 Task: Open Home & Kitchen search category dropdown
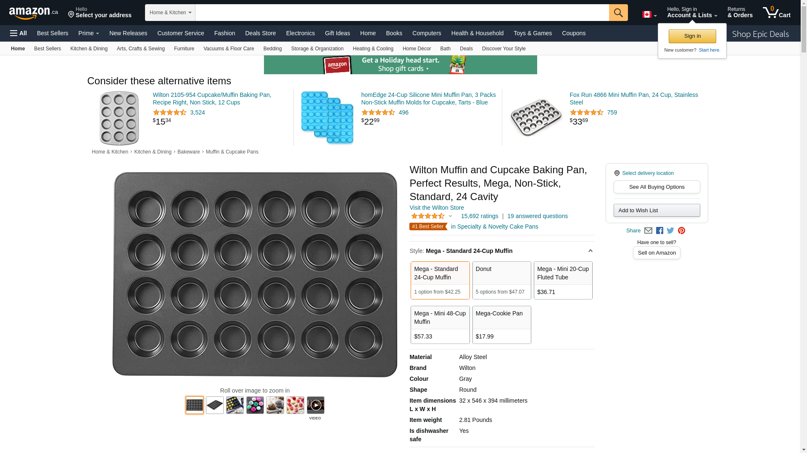[170, 13]
